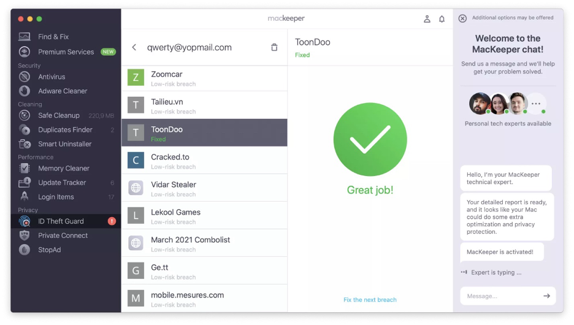
Task: Open the notifications bell icon
Action: (442, 19)
